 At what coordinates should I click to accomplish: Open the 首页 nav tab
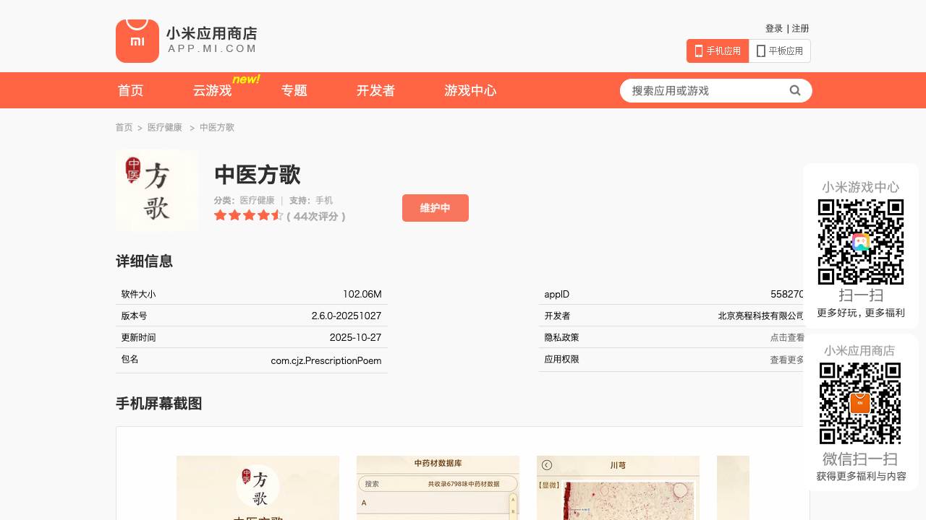131,90
